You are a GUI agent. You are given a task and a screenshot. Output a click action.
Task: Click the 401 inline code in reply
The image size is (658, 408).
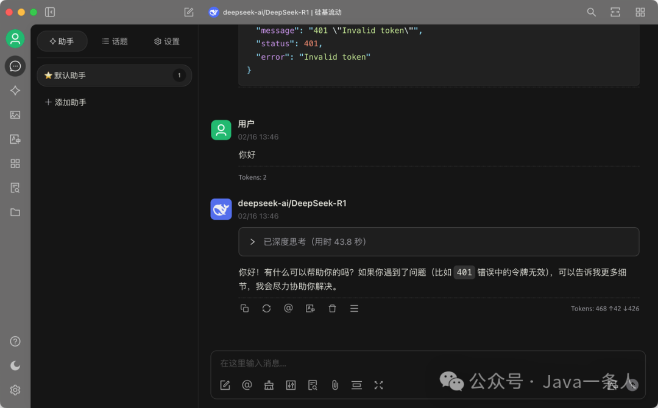pyautogui.click(x=464, y=273)
